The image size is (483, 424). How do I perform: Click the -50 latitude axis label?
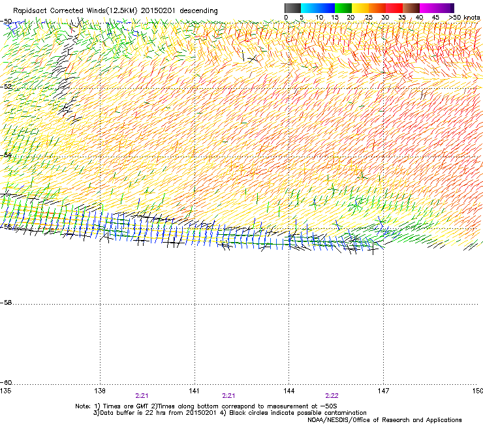pos(6,22)
